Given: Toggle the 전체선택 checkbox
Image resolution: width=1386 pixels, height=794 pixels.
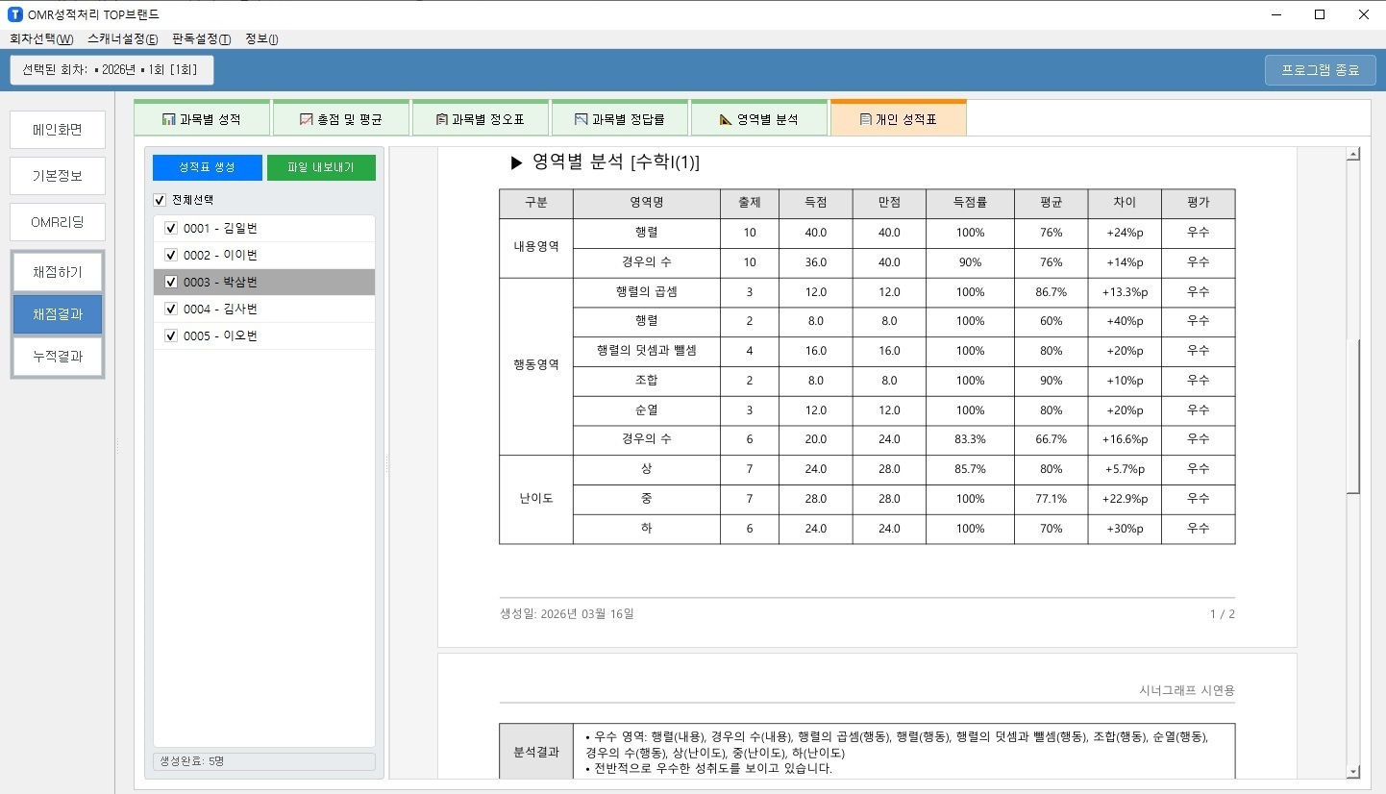Looking at the screenshot, I should point(160,200).
